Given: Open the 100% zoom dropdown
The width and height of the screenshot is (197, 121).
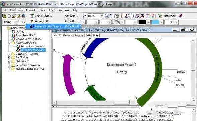Looking at the screenshot, I should click(x=102, y=16).
